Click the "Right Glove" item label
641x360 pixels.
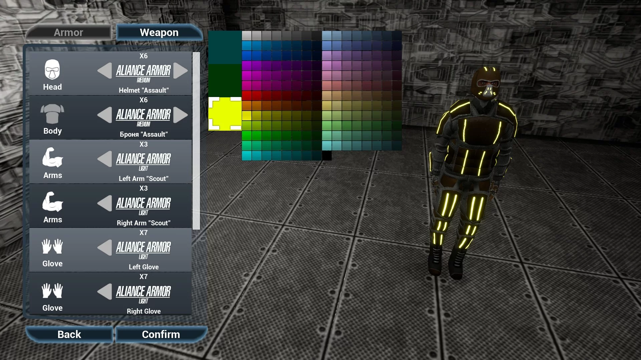tap(144, 311)
